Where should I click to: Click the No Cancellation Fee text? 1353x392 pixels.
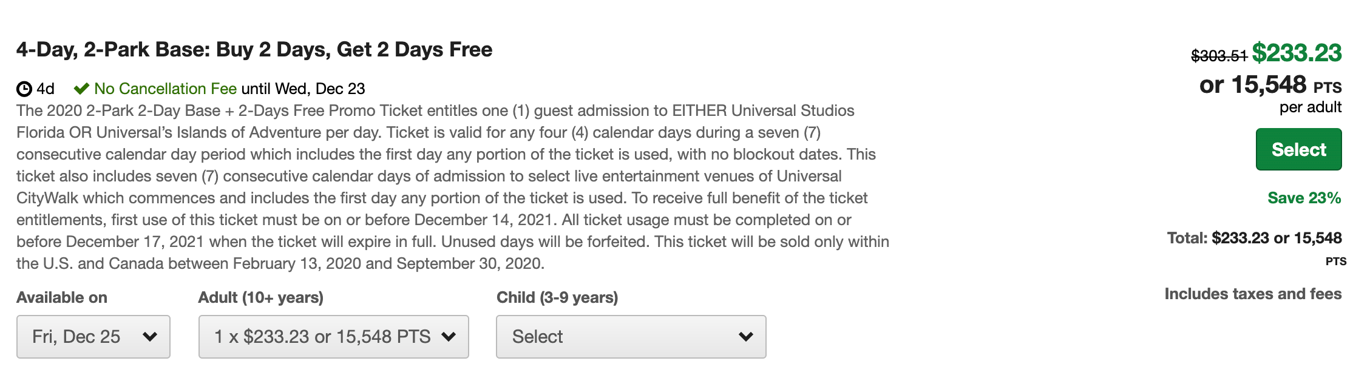(x=165, y=89)
